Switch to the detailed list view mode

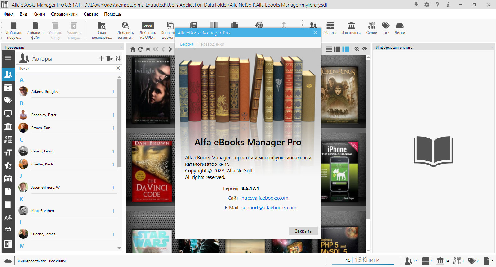coord(337,49)
